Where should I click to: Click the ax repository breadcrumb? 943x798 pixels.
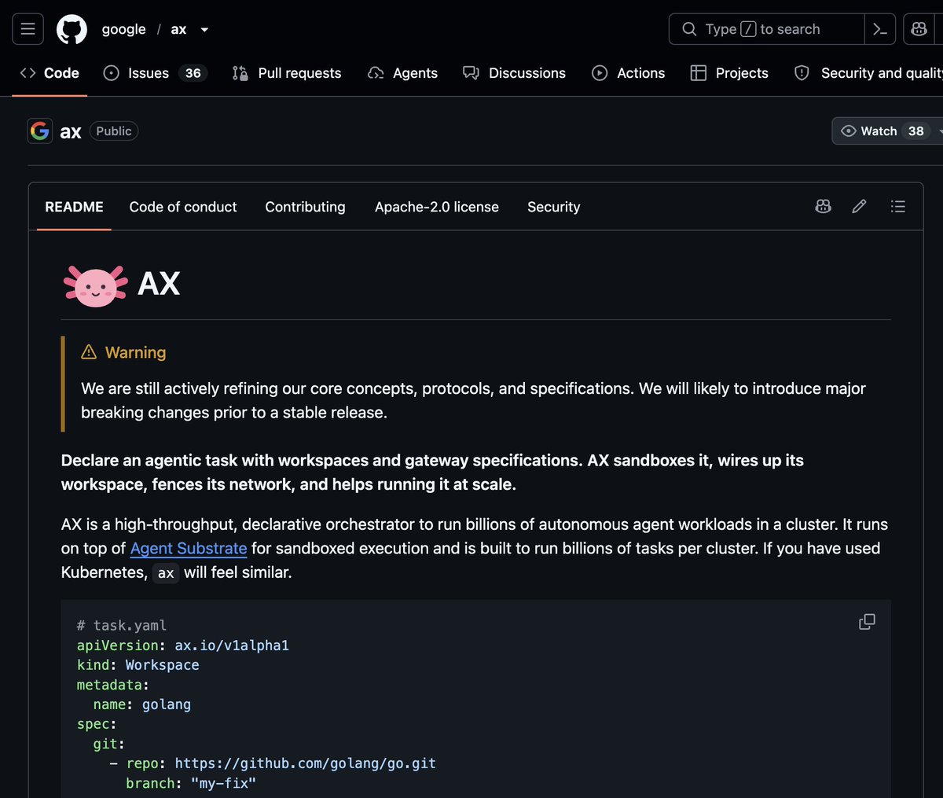click(178, 29)
